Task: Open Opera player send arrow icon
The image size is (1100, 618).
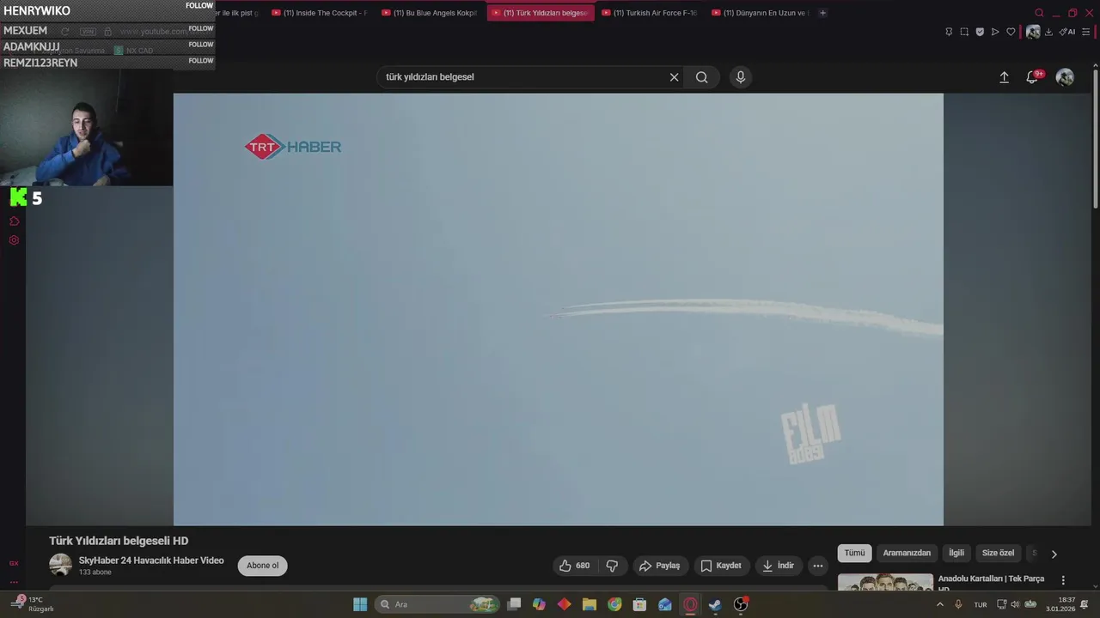Action: tap(995, 32)
